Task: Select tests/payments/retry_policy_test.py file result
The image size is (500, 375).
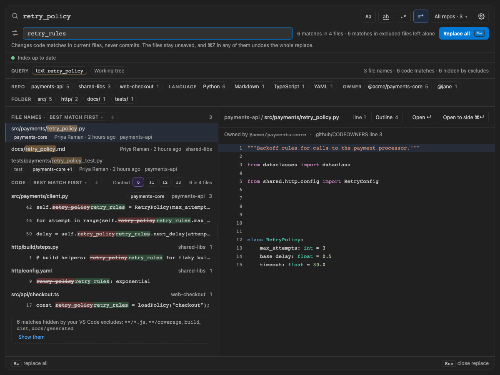Action: pos(111,165)
